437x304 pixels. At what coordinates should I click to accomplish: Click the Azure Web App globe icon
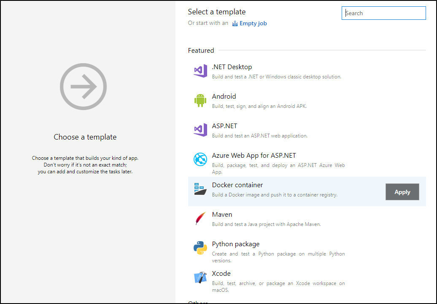200,159
